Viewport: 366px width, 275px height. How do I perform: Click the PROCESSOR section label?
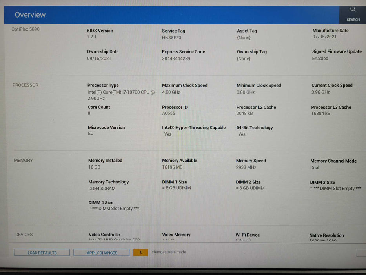point(25,85)
